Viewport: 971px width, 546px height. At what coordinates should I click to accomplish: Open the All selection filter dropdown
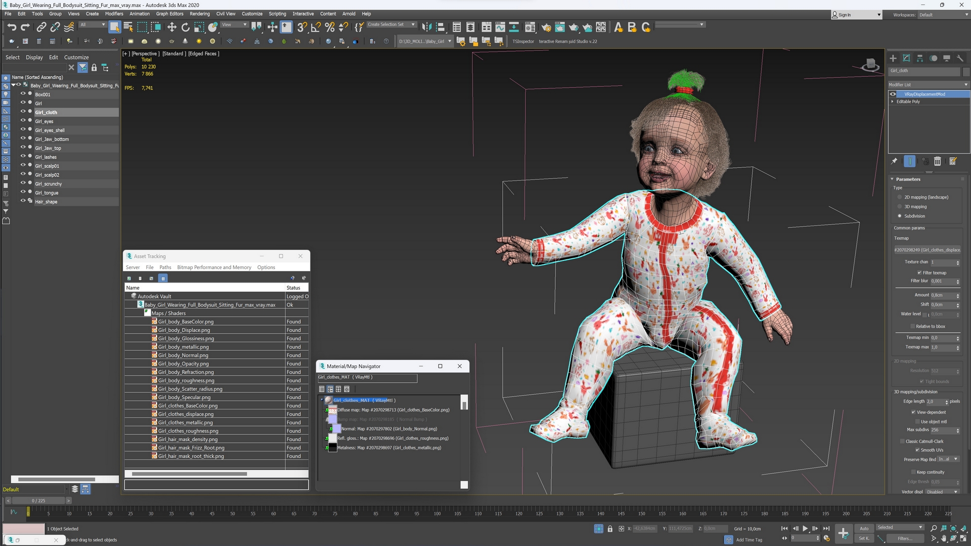point(93,25)
